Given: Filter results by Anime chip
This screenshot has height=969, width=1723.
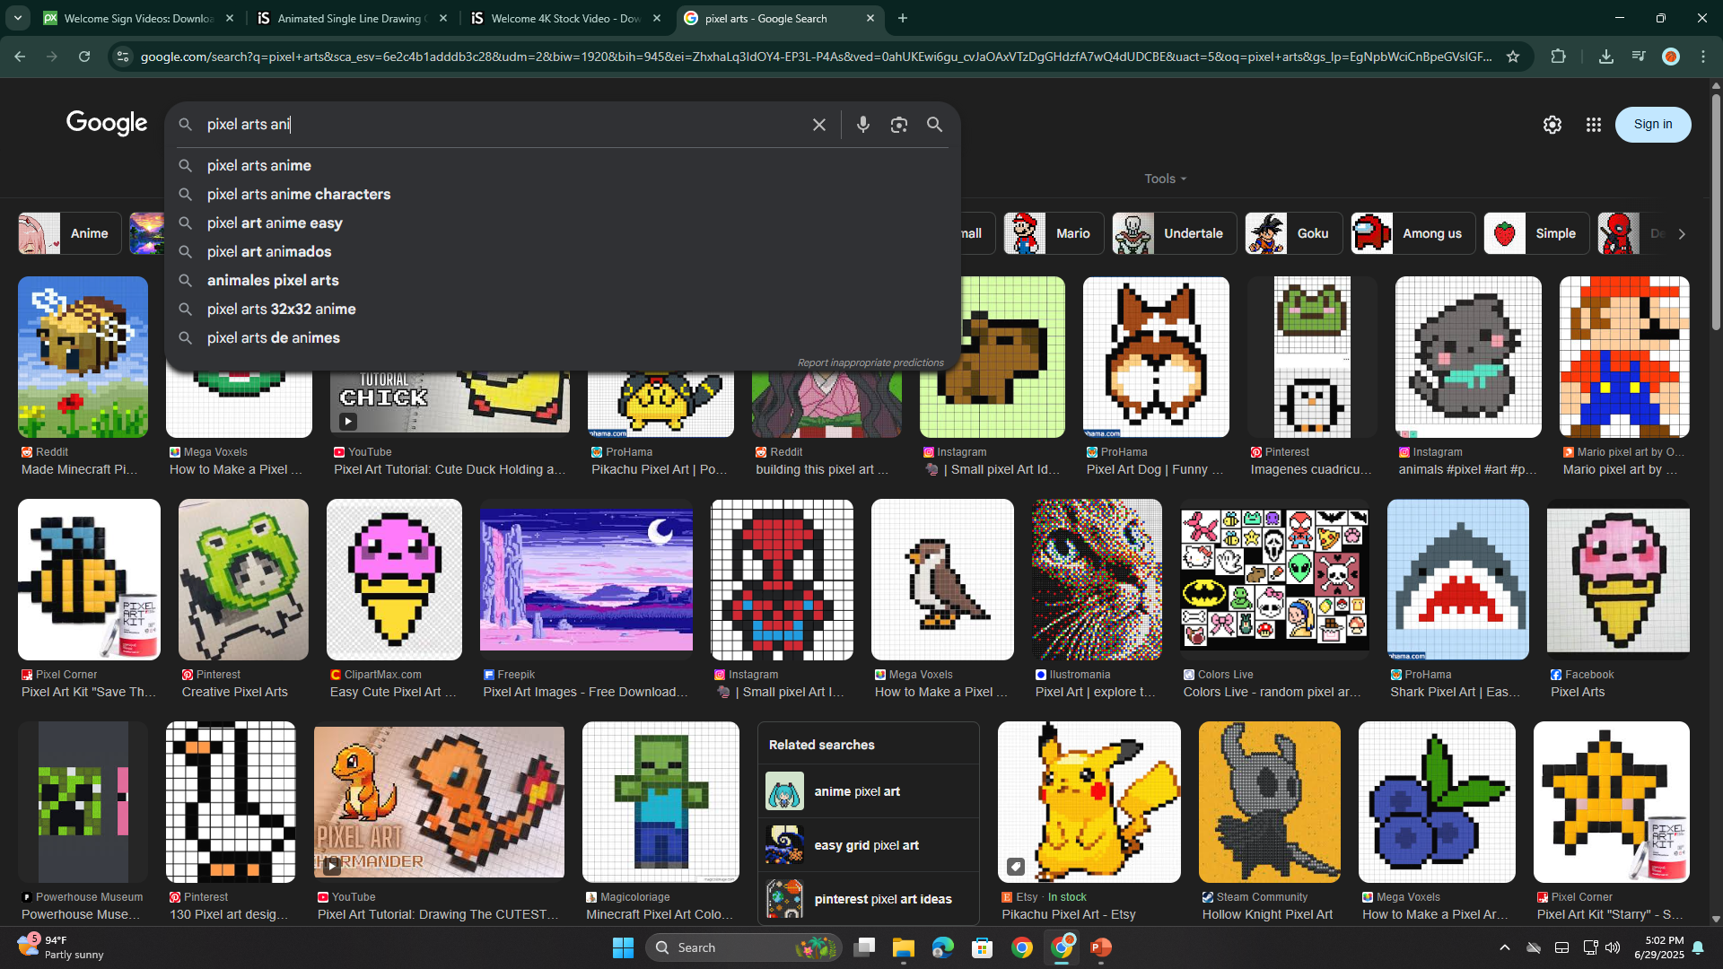Looking at the screenshot, I should (70, 233).
